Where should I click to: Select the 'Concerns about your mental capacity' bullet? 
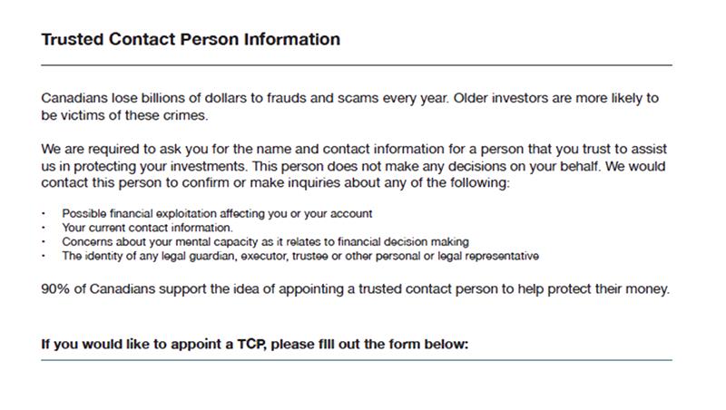pyautogui.click(x=265, y=241)
